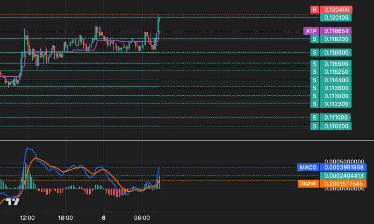Image resolution: width=374 pixels, height=224 pixels.
Task: Click the 0.113800 support price label
Action: pos(336,88)
